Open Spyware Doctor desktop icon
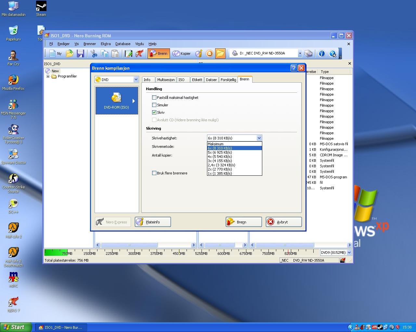 pos(13,157)
